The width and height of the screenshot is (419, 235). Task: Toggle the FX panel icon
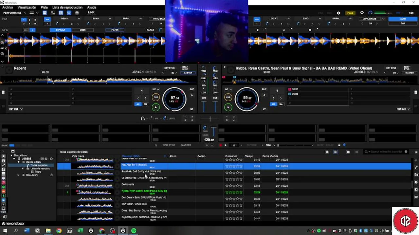coord(45,13)
